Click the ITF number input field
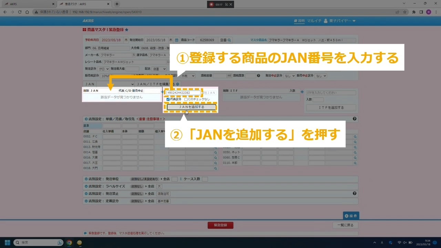 click(331, 93)
